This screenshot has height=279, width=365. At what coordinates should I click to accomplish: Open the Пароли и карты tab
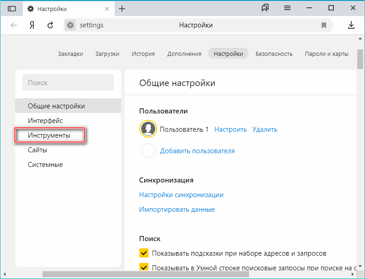tap(327, 54)
